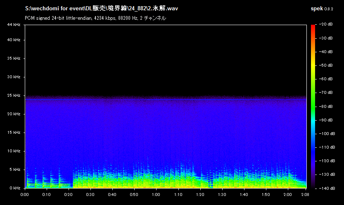This screenshot has width=344, height=205.
Task: Click the 20 kHz frequency label
Action: [14, 114]
